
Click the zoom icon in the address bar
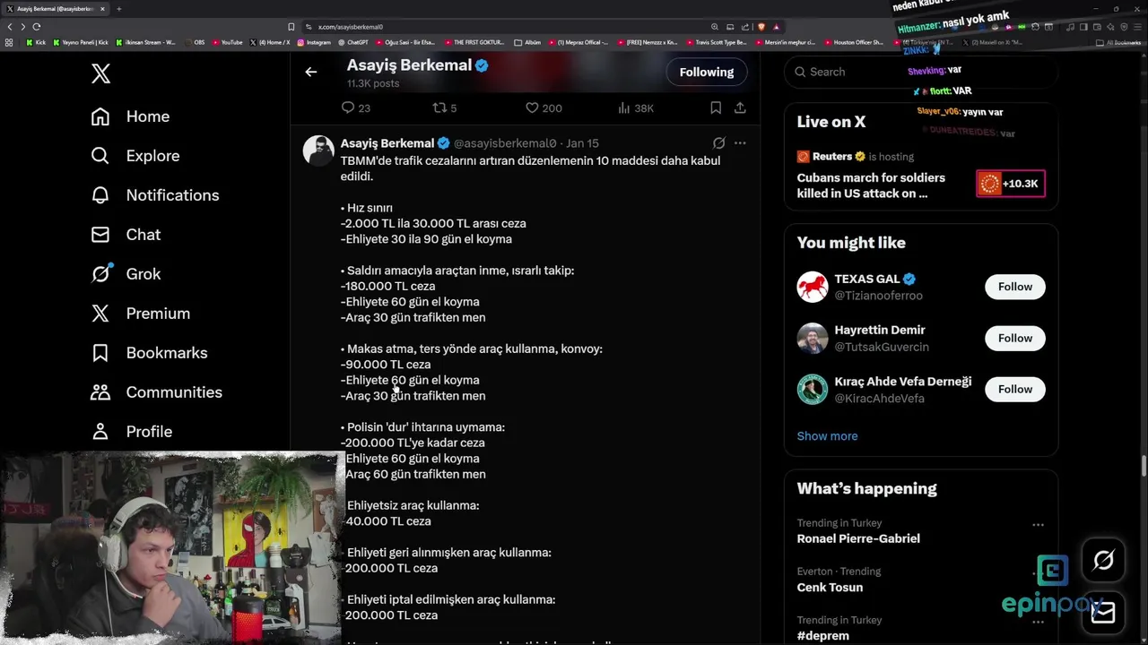pos(715,27)
